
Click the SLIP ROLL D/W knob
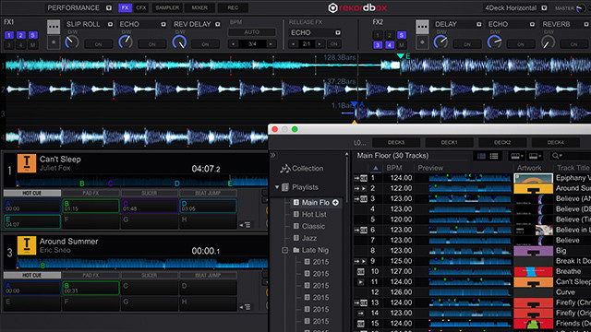(x=72, y=41)
